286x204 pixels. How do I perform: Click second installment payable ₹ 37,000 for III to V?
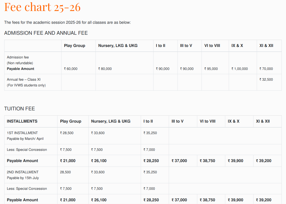(179, 200)
